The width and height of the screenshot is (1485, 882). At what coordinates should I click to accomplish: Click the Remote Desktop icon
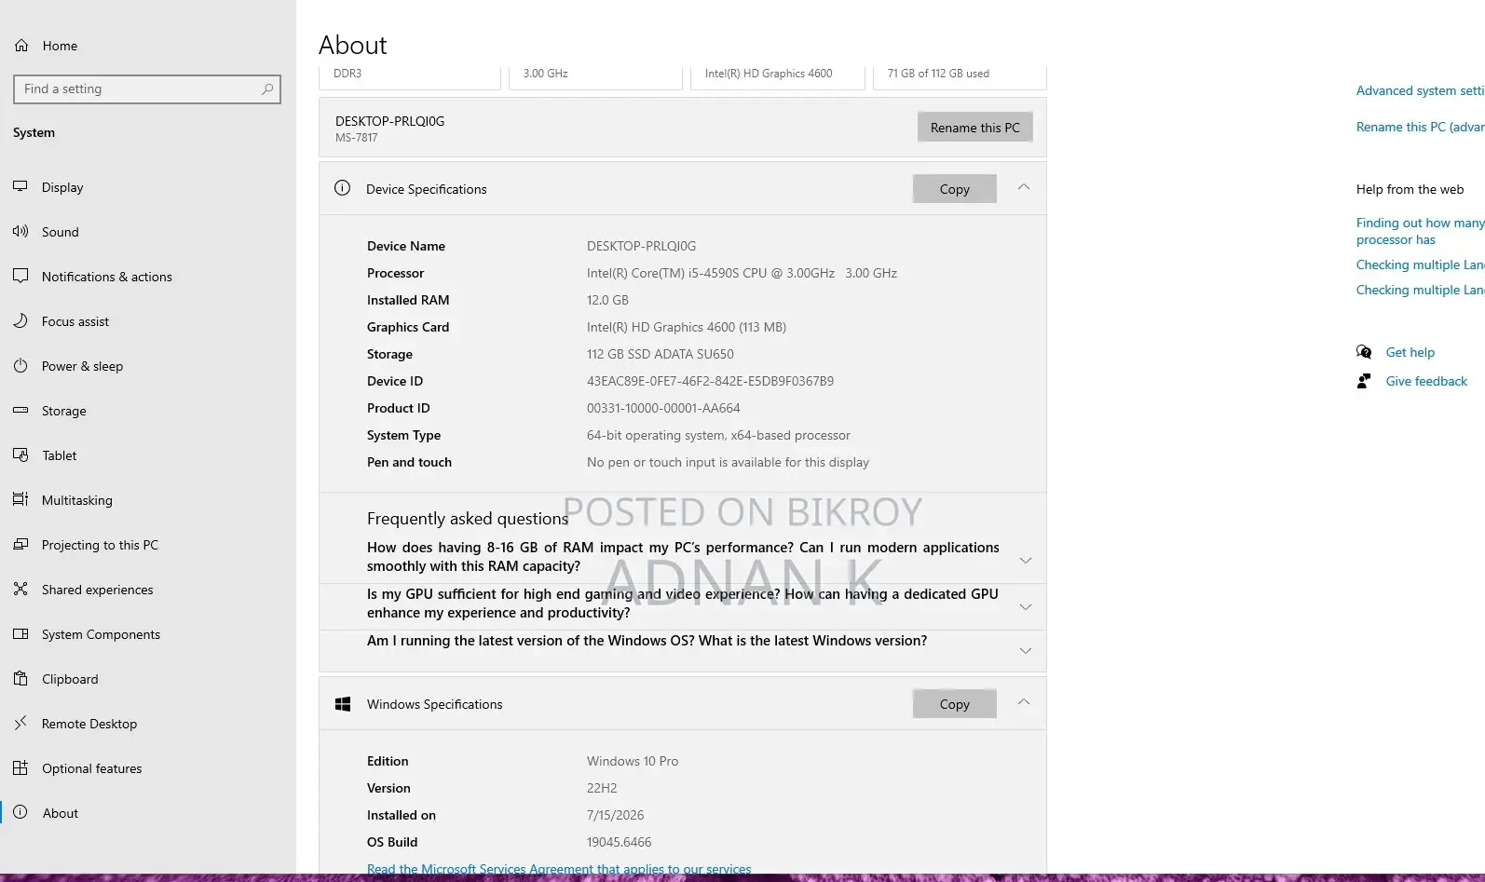[x=20, y=724]
